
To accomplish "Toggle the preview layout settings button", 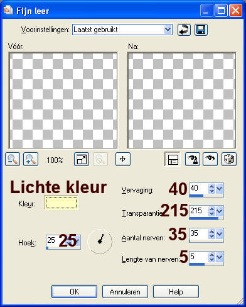I will click(x=173, y=159).
